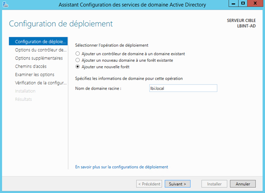
Task: Select 'Ajouter un contrôleur de domaine à un domaine existant'
Action: tap(78, 53)
